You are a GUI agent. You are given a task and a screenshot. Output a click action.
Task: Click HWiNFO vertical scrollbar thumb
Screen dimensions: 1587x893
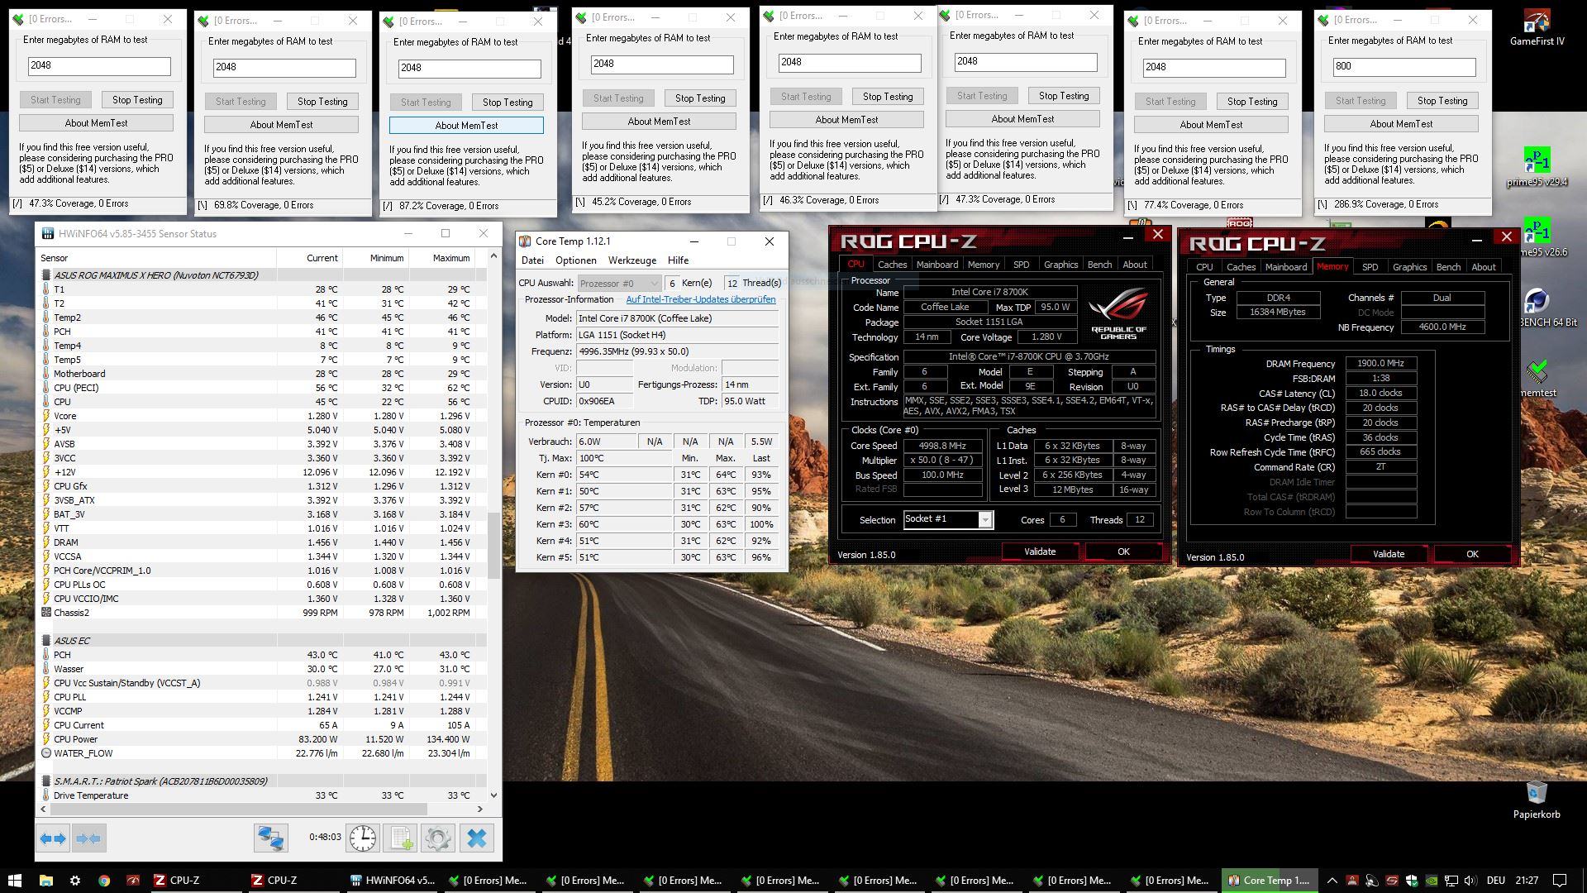493,546
